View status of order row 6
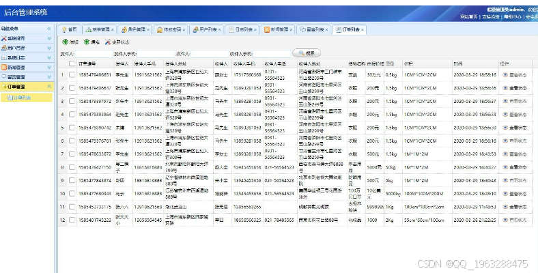Viewport: 538px width, 273px height. [514, 141]
